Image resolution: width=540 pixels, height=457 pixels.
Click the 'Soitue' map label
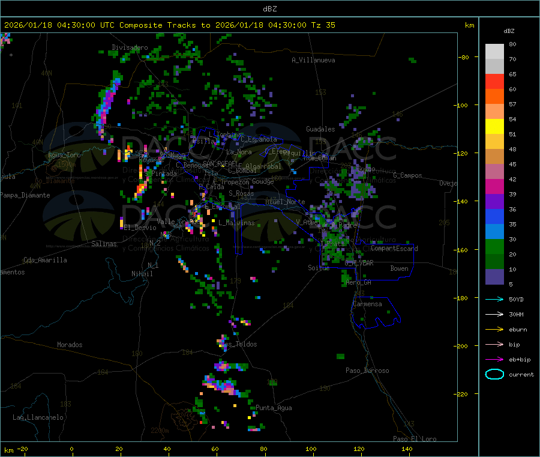(x=319, y=268)
